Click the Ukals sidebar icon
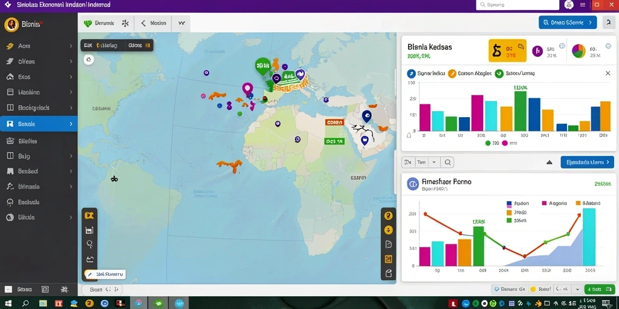 click(10, 217)
